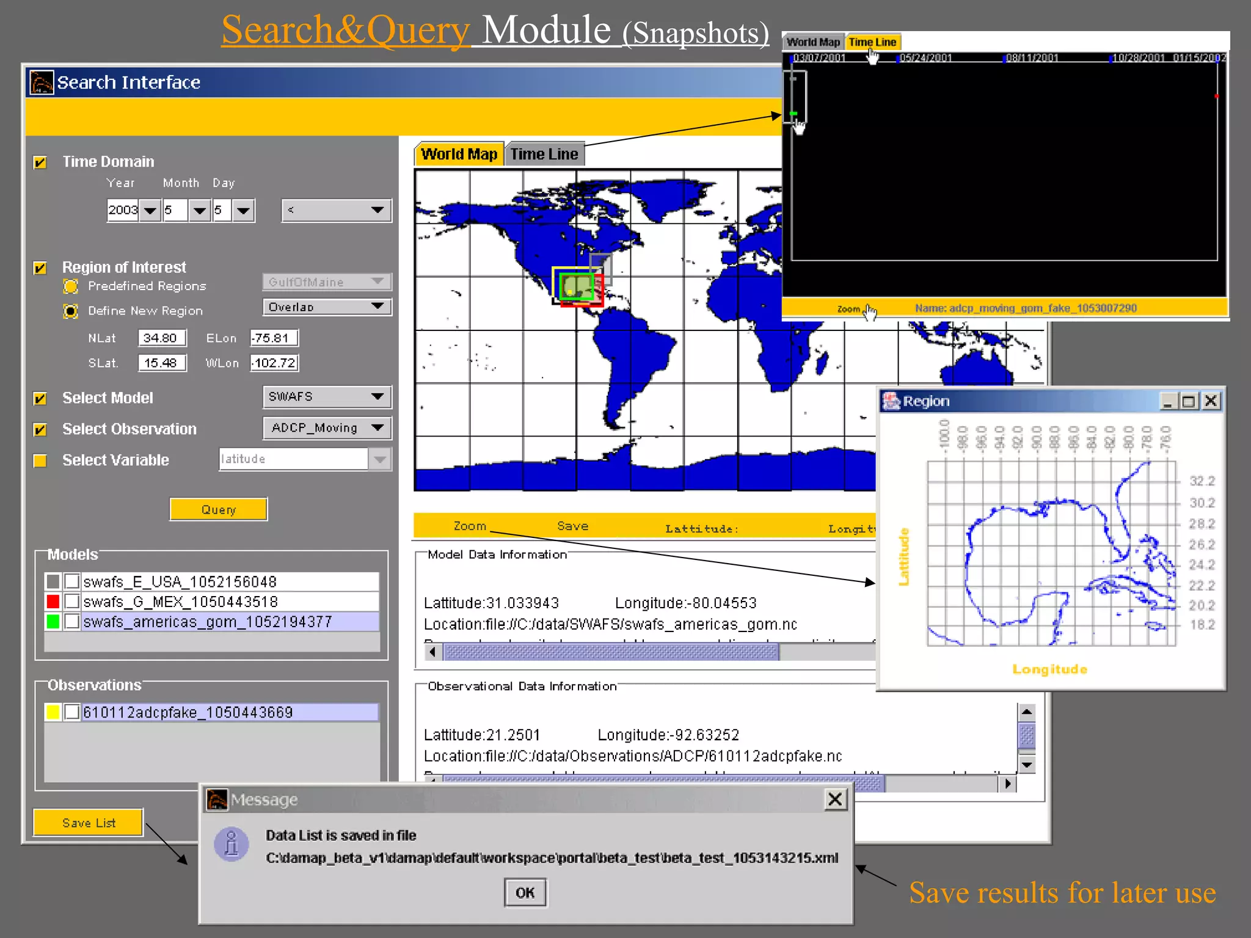Click the SLat input field
The height and width of the screenshot is (938, 1251).
162,363
